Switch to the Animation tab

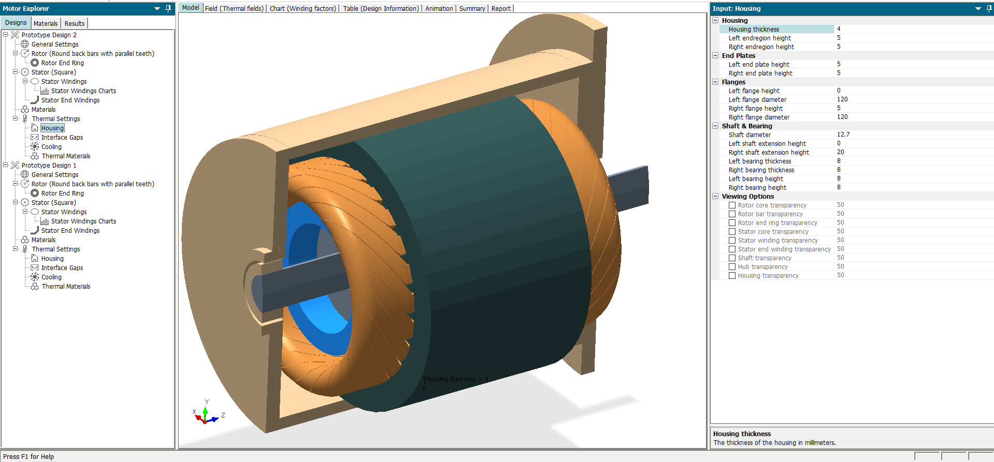click(x=439, y=8)
